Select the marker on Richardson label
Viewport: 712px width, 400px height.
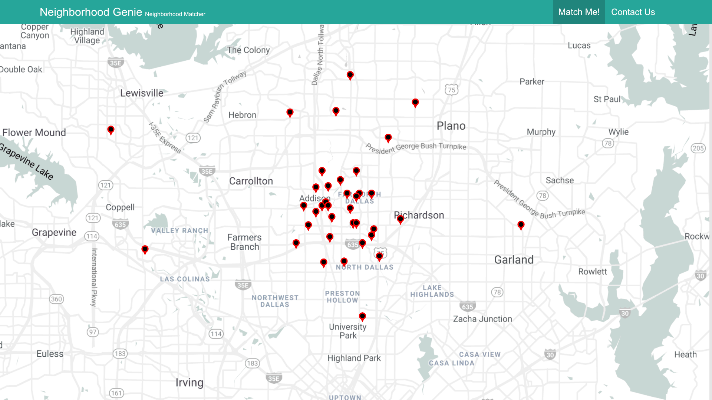click(400, 219)
